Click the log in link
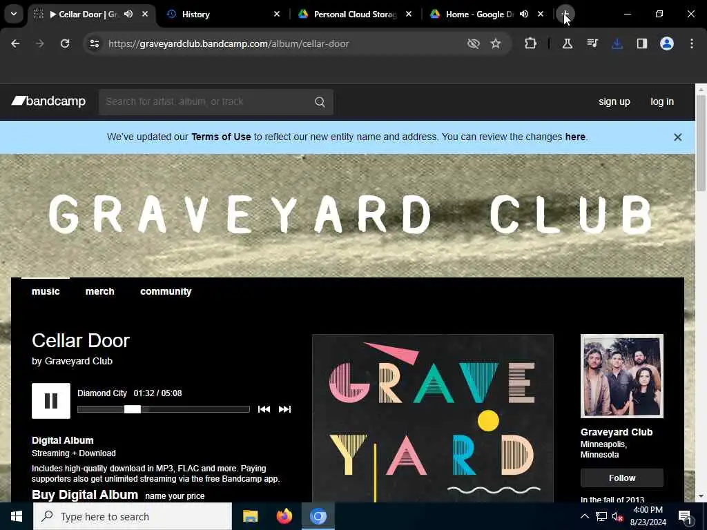This screenshot has height=530, width=707. (x=662, y=102)
